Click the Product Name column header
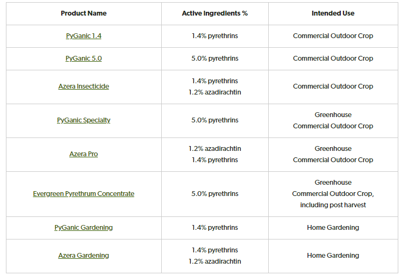Screen dimensions: 401x276 point(83,13)
